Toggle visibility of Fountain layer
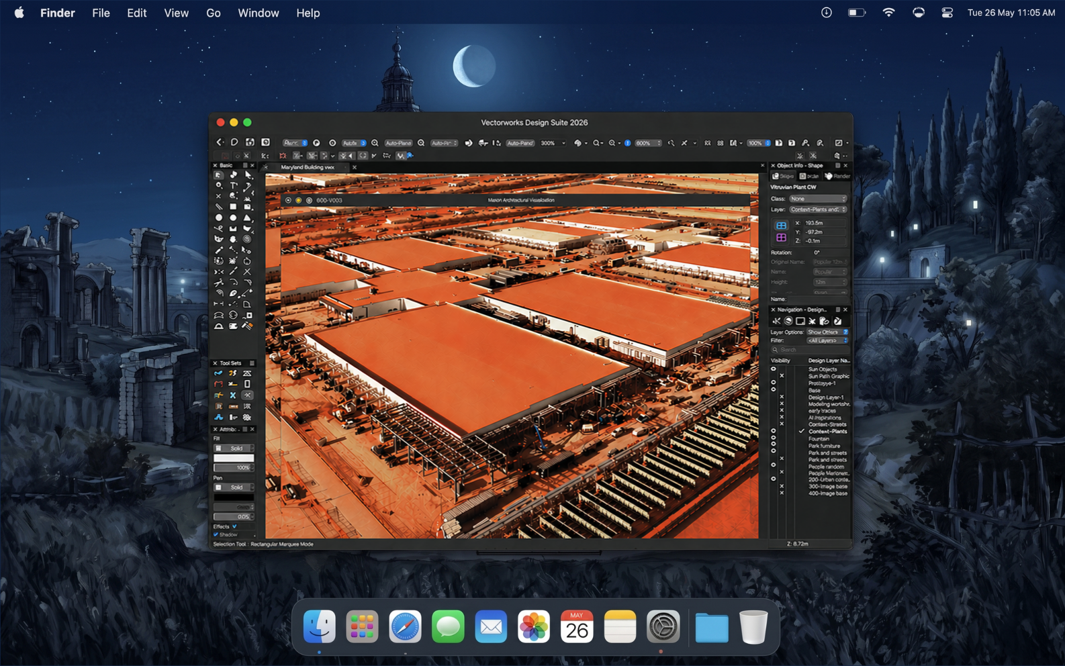 (x=773, y=438)
